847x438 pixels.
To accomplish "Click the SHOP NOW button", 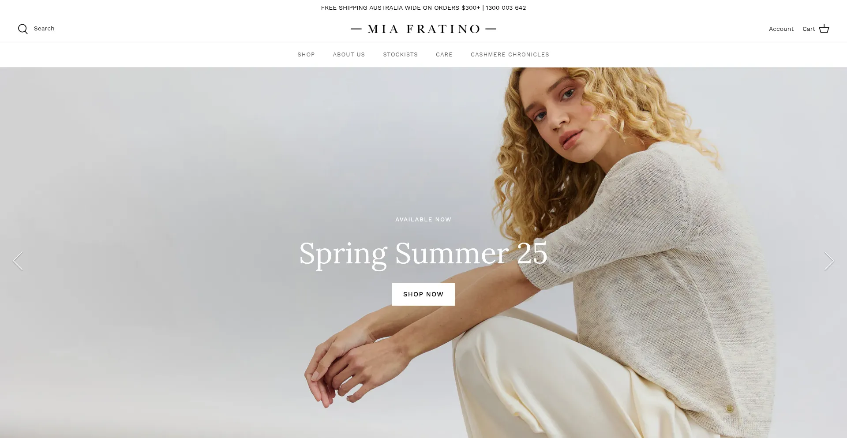I will 423,294.
